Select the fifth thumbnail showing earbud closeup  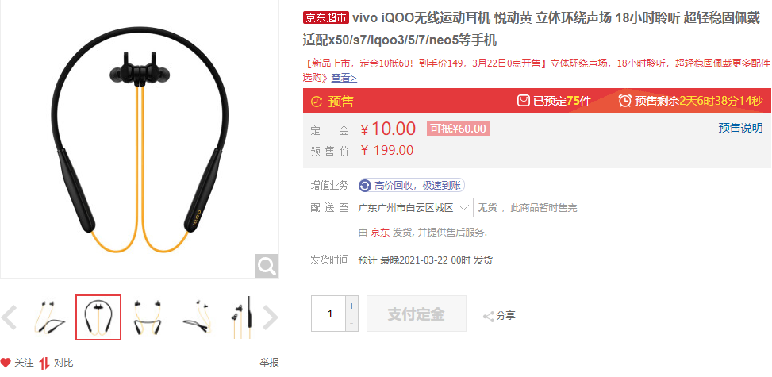click(244, 317)
